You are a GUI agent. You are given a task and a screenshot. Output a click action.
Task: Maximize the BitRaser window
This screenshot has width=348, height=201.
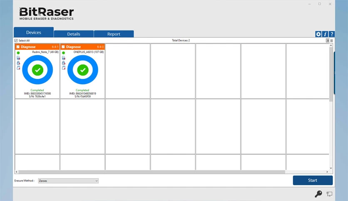point(320,4)
